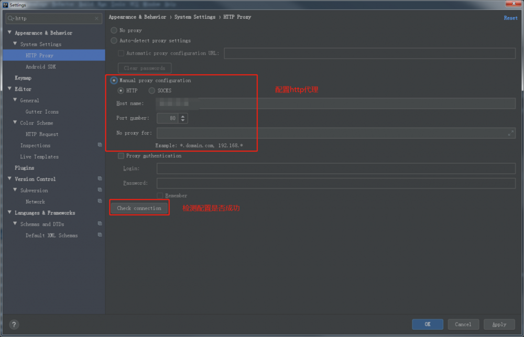The width and height of the screenshot is (524, 337).
Task: Focus the automatic proxy configuration URL field
Action: click(369, 53)
